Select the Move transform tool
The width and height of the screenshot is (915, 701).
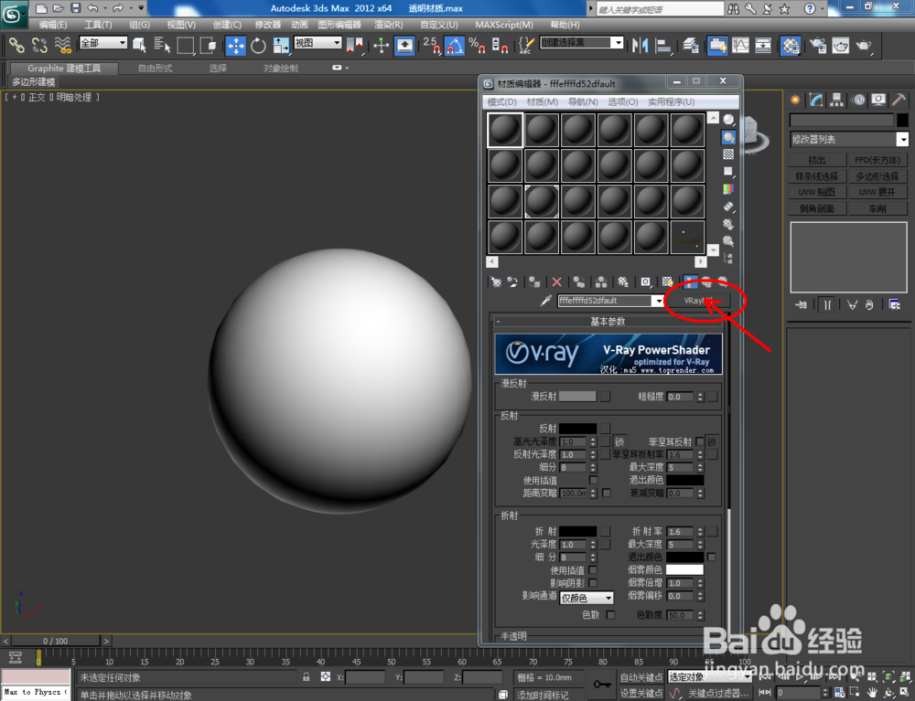[236, 46]
